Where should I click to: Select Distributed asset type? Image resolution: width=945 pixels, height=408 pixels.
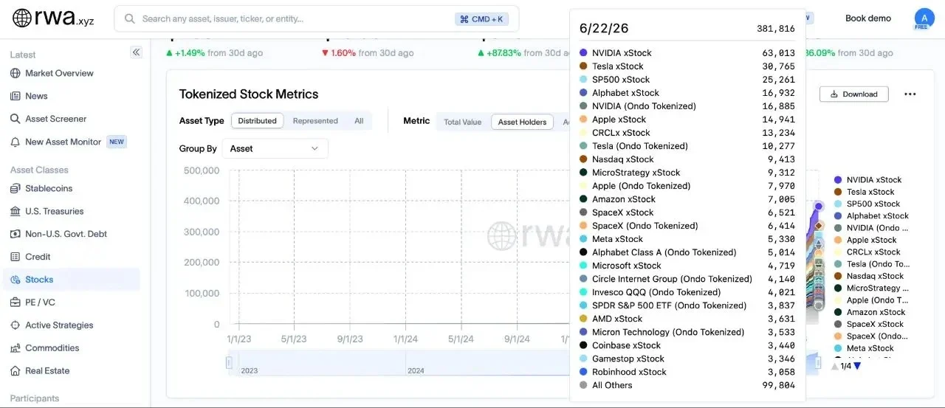click(257, 121)
